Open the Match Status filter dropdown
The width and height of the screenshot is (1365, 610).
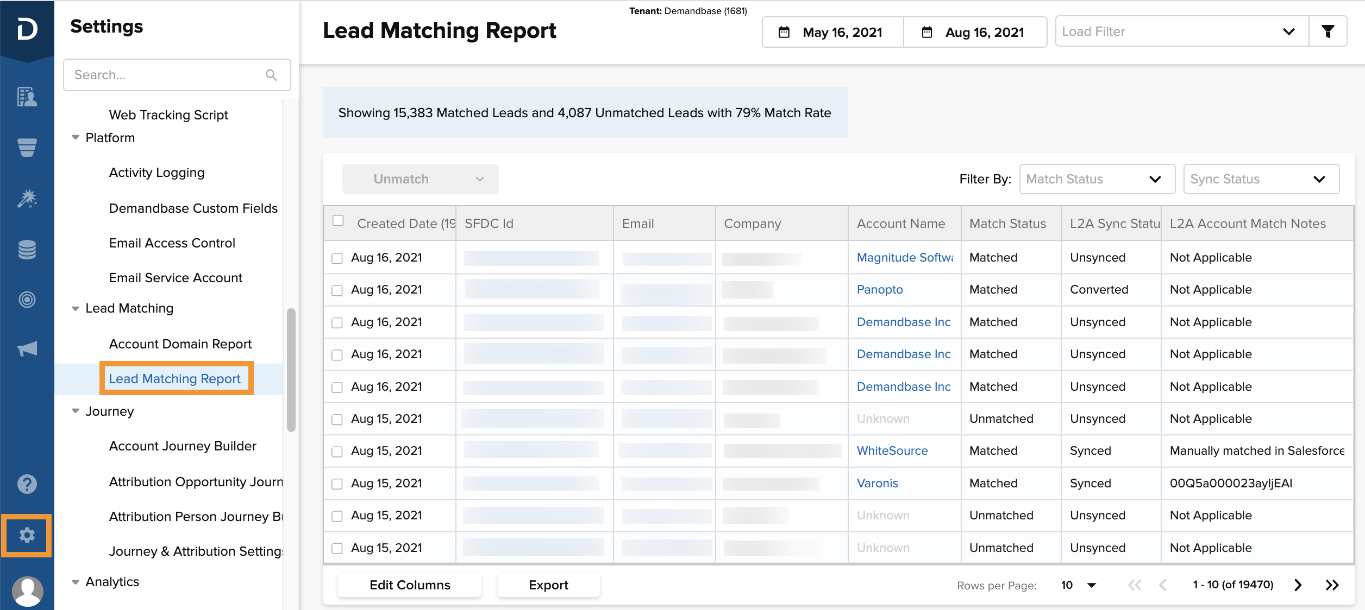(1097, 179)
